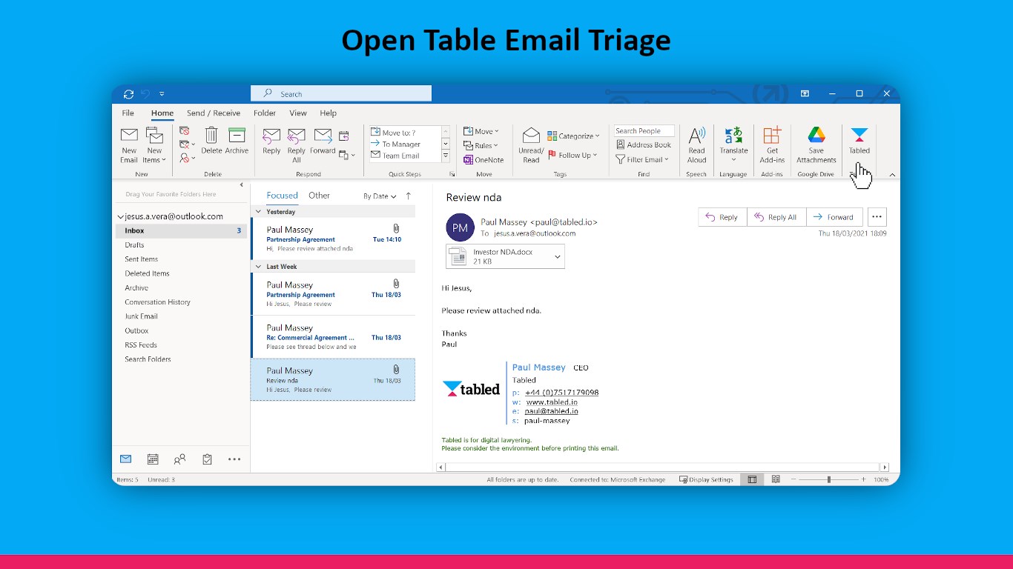Collapse the Last Week group

tap(258, 267)
